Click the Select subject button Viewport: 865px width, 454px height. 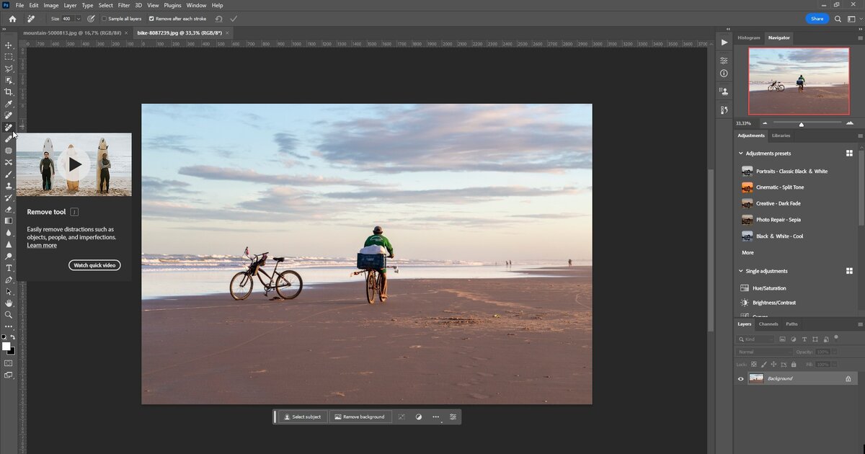point(302,417)
